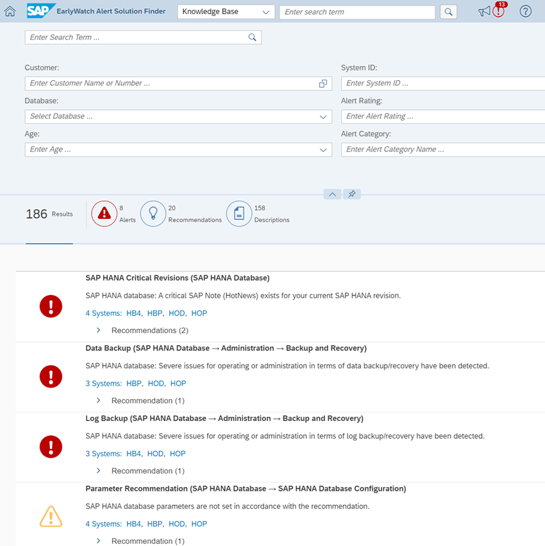Screen dimensions: 545x546
Task: Click magnifier in Enter Search Term field
Action: tap(253, 37)
